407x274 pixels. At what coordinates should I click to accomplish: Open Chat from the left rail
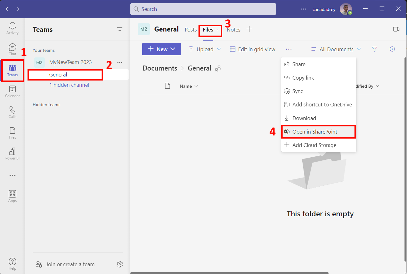tap(13, 49)
